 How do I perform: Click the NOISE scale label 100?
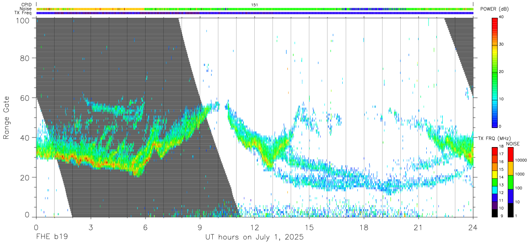click(x=519, y=188)
